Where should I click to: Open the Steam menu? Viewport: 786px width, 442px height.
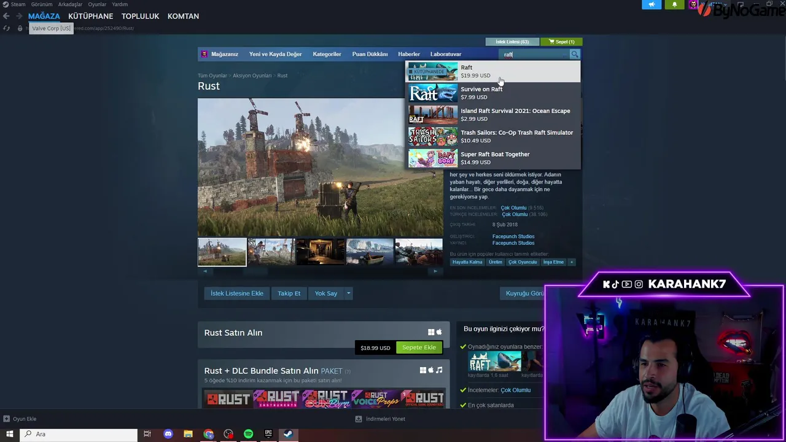click(18, 4)
